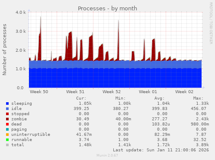Click the zombie min value 40.00m
Viewport: 215px width, 160px height.
pos(123,119)
